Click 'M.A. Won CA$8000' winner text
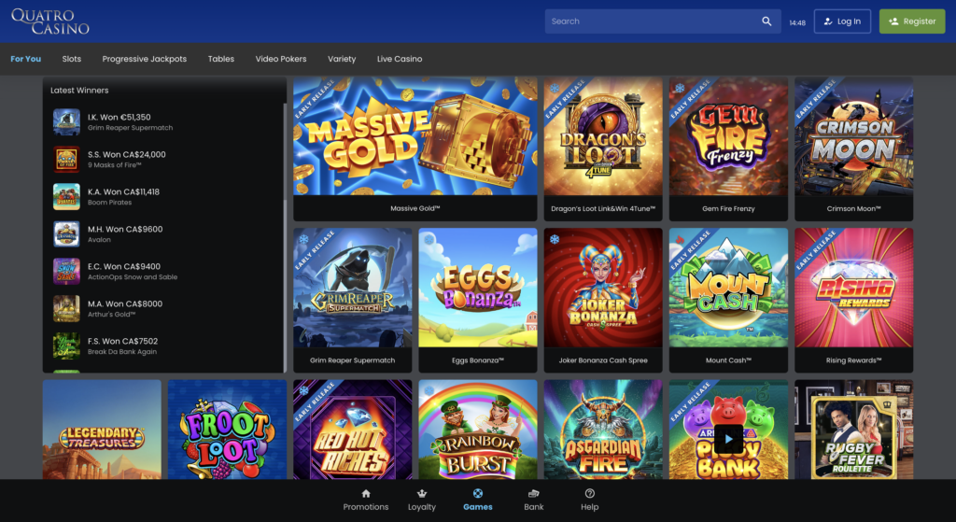 (125, 303)
